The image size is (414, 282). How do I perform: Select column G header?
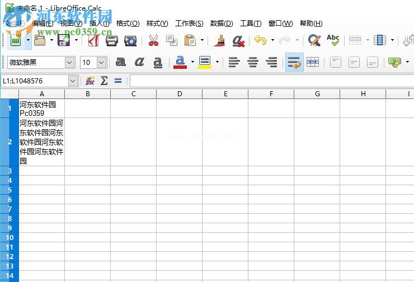tap(317, 94)
